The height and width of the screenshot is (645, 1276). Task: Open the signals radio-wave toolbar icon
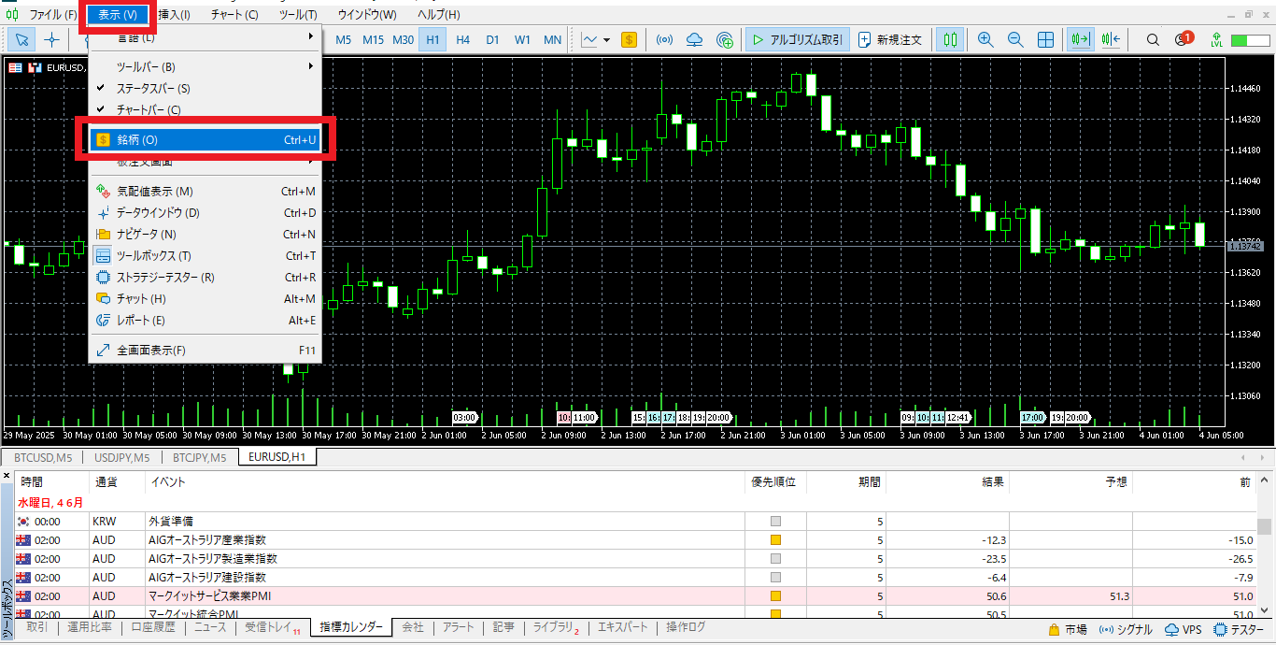664,40
